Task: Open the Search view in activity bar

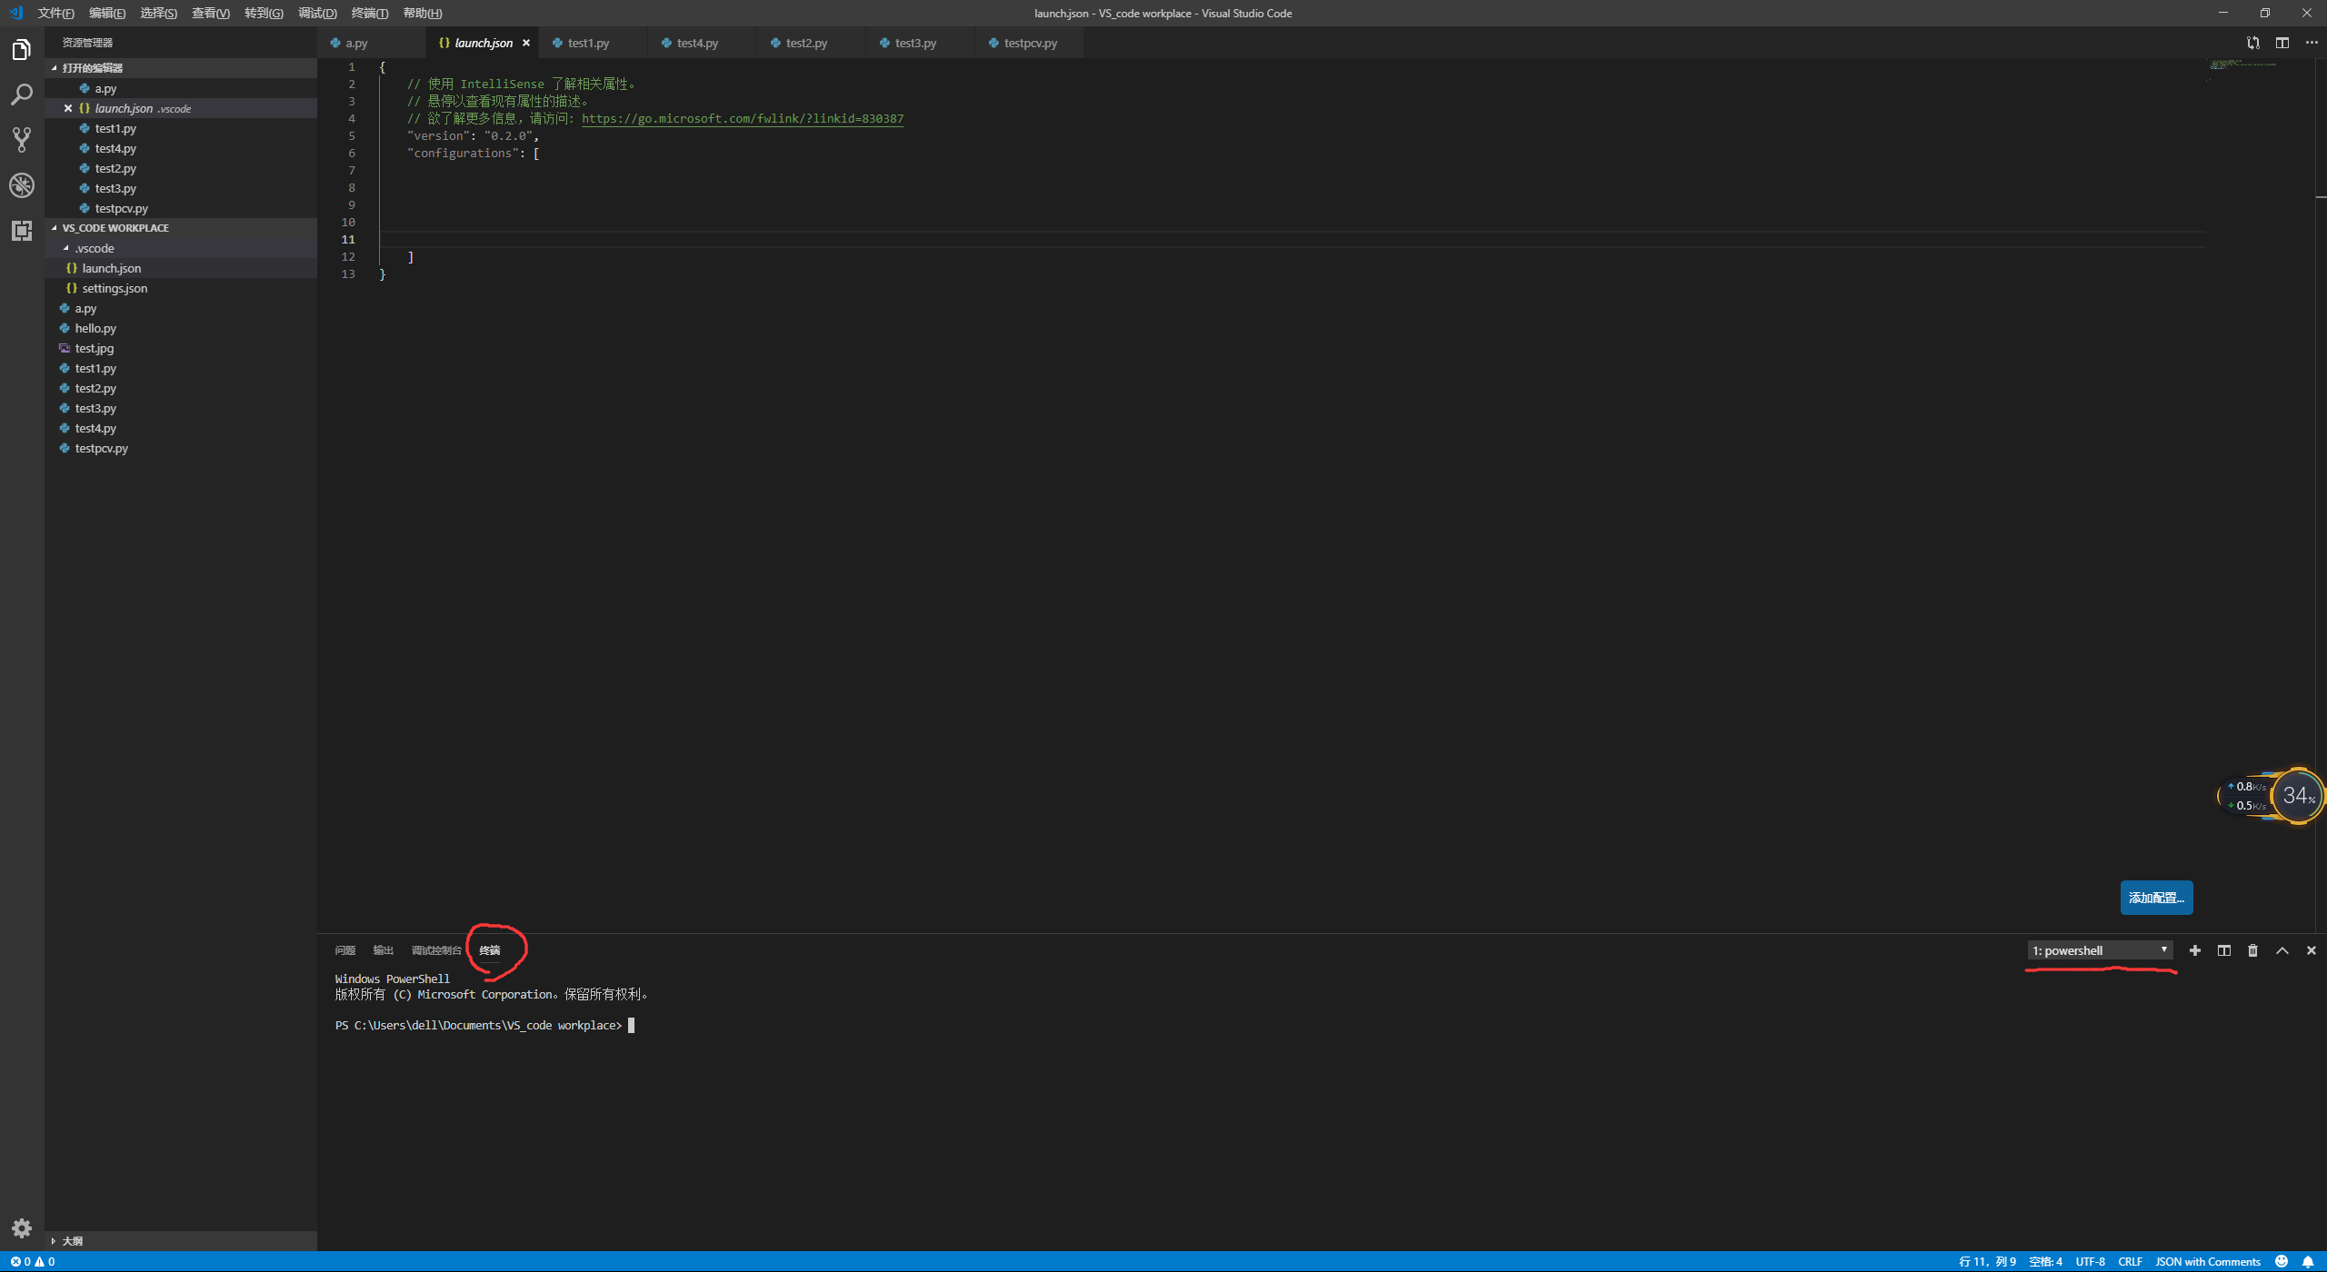Action: pos(22,94)
